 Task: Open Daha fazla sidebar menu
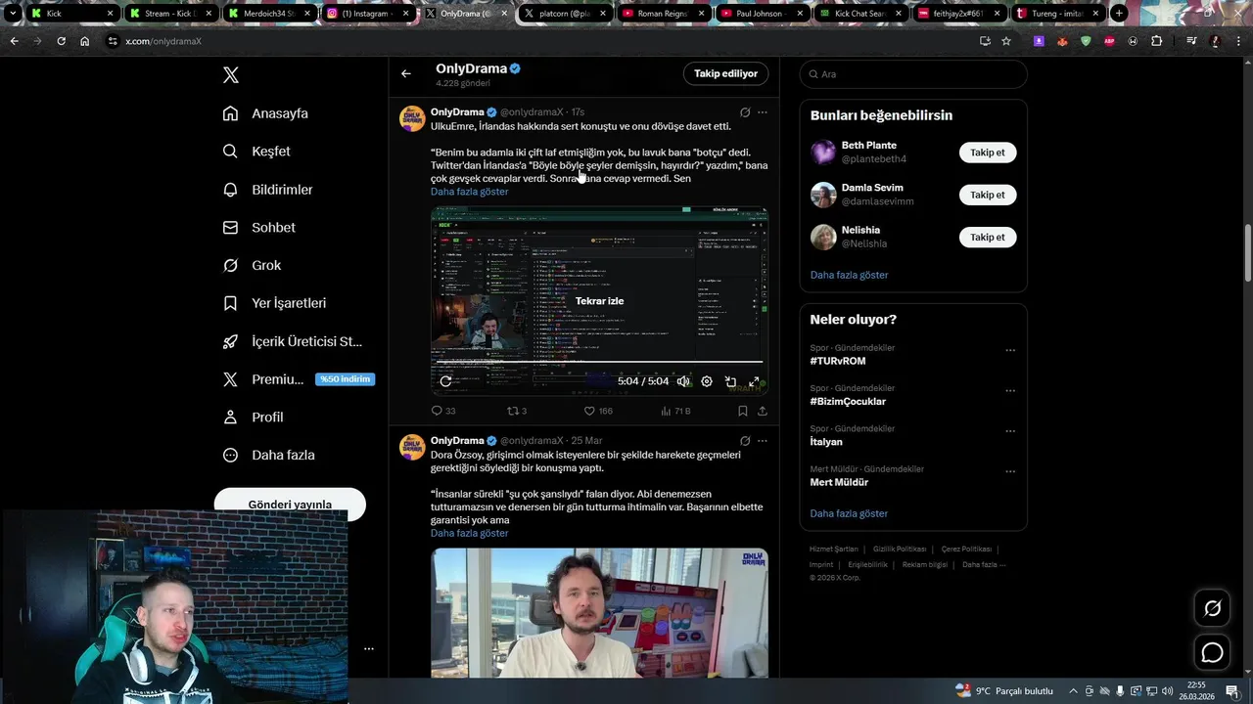click(x=268, y=455)
